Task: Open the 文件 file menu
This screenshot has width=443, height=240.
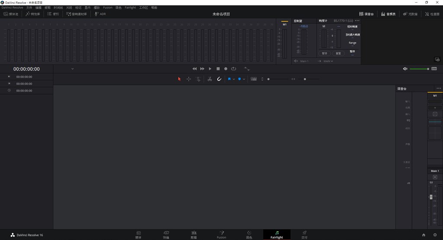Action: pyautogui.click(x=29, y=8)
